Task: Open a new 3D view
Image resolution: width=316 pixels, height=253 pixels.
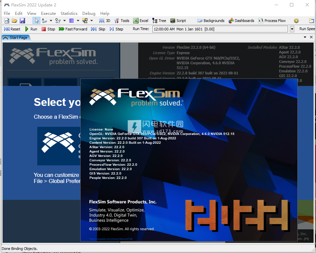Action: click(105, 21)
